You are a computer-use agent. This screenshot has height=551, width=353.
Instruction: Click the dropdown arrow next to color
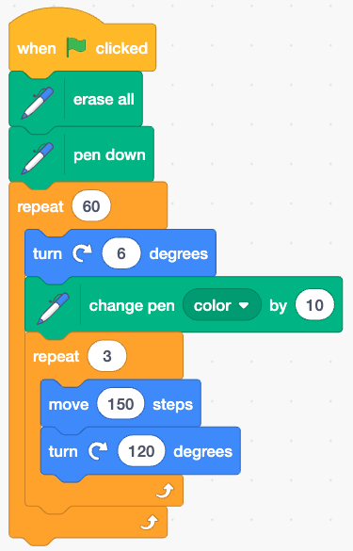point(244,305)
